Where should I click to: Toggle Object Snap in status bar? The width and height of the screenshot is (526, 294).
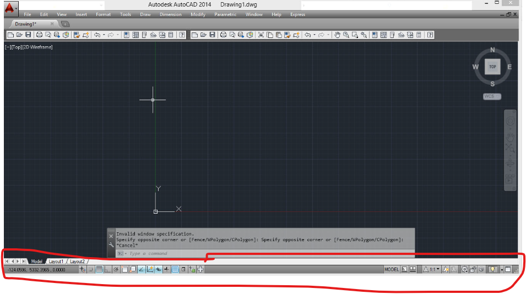tap(125, 269)
